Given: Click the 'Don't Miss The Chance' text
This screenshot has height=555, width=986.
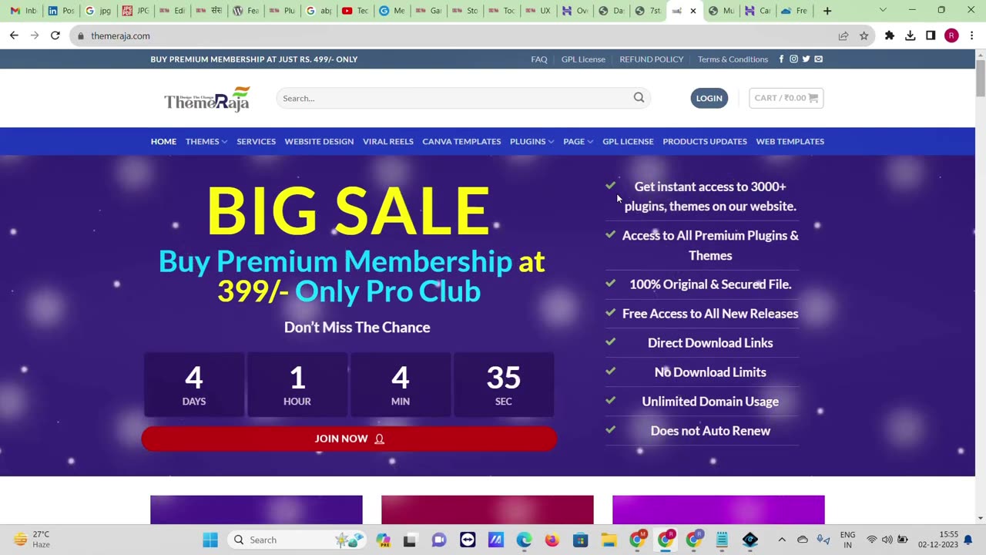Looking at the screenshot, I should (x=357, y=327).
